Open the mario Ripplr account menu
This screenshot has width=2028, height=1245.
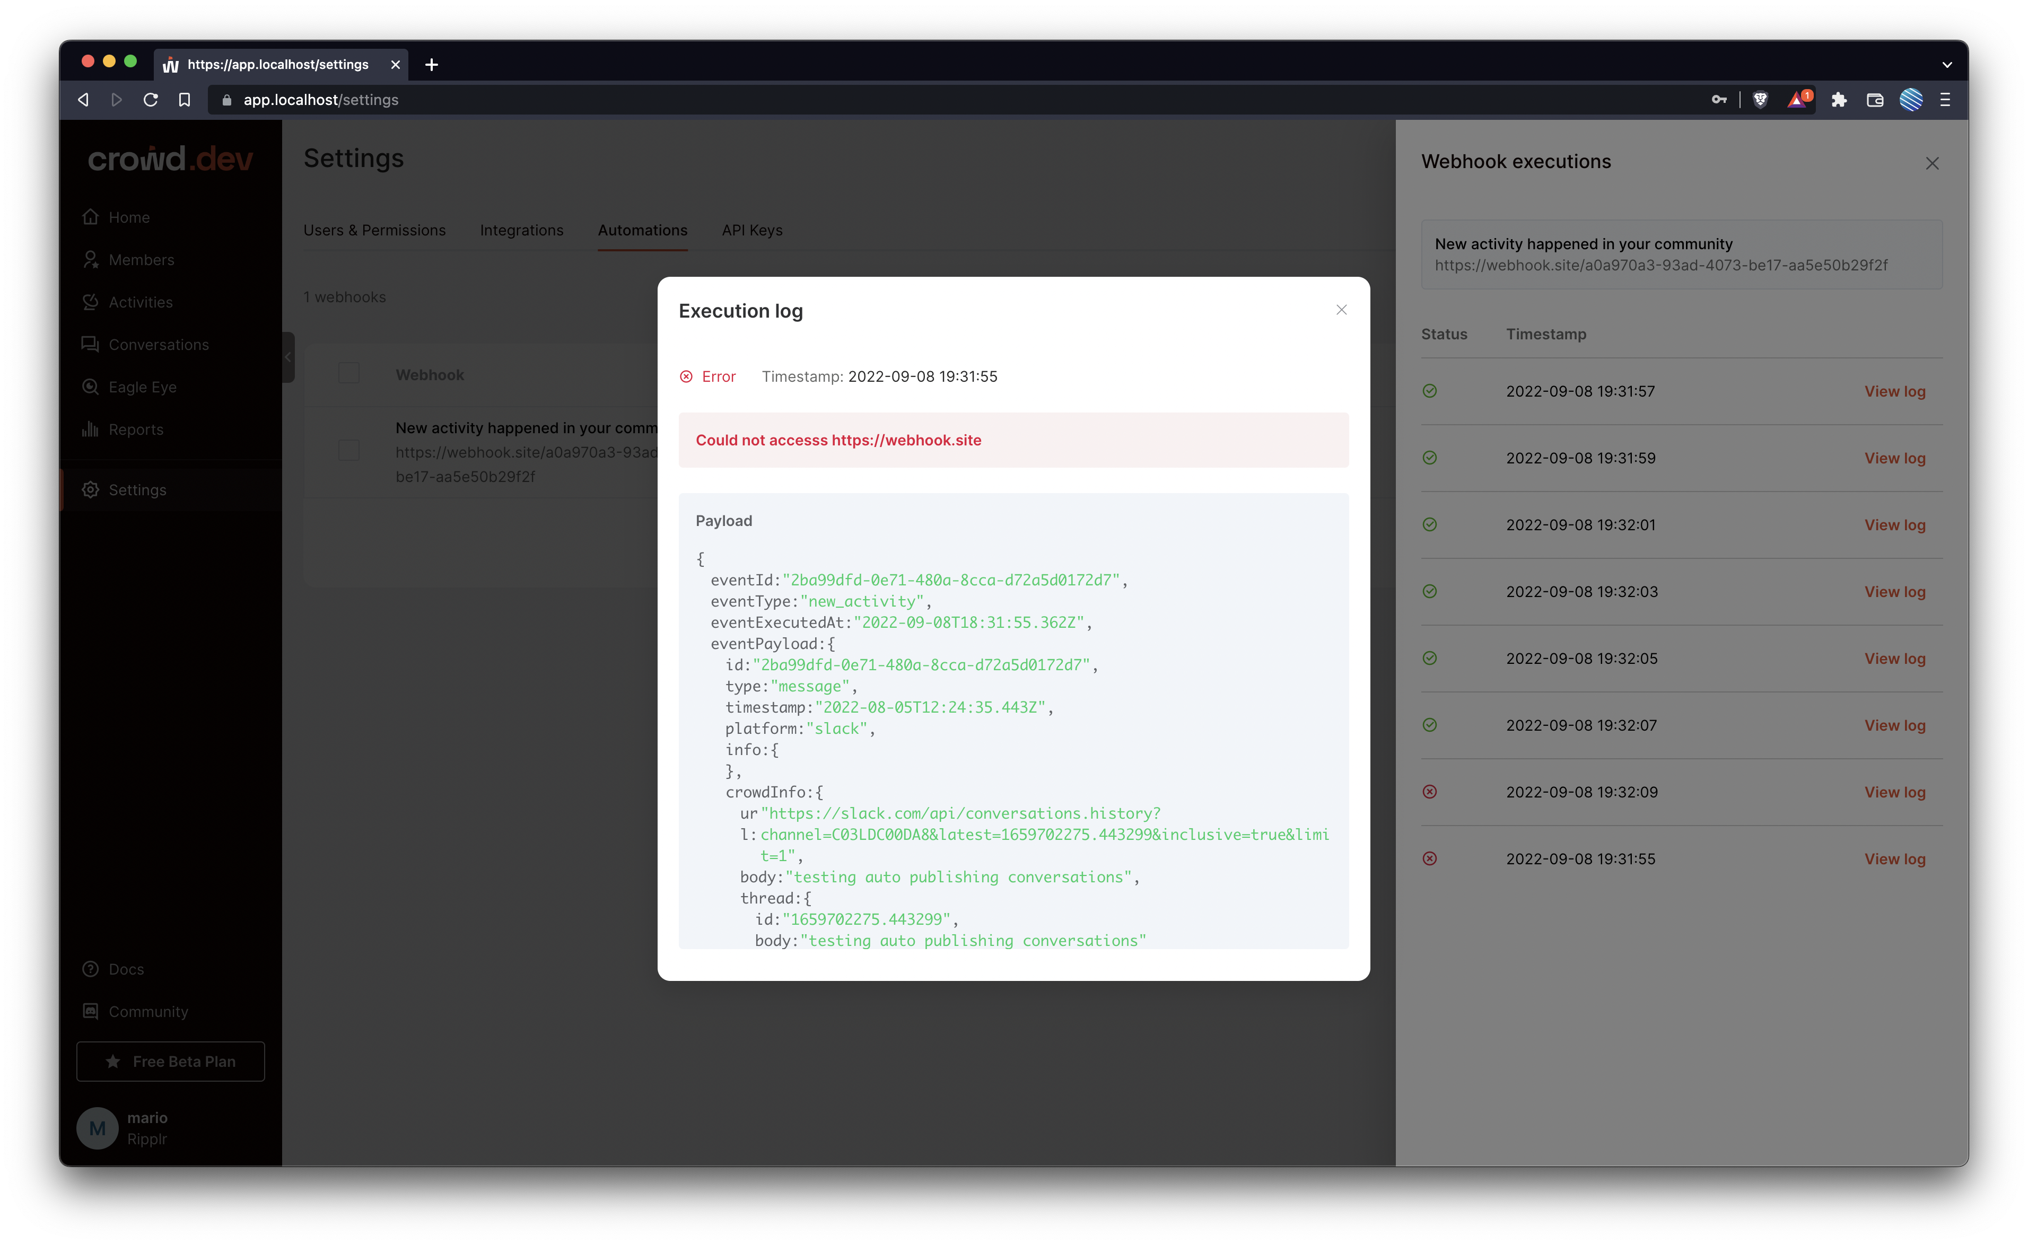coord(124,1128)
